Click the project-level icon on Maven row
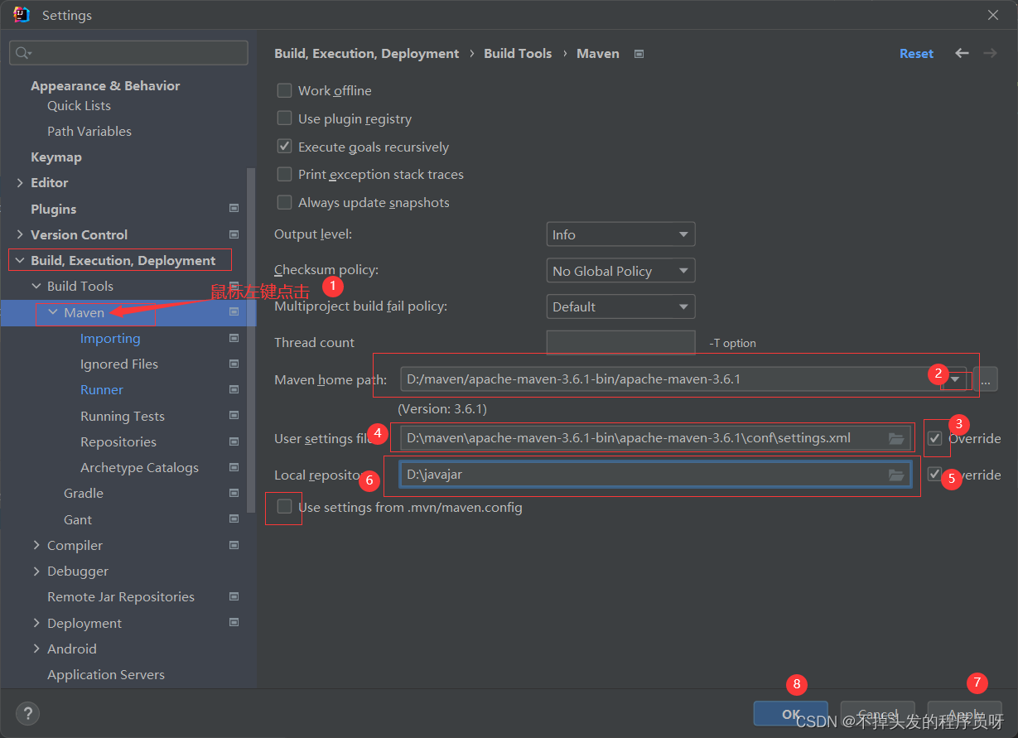Screen dimensions: 1018x738 pyautogui.click(x=234, y=312)
